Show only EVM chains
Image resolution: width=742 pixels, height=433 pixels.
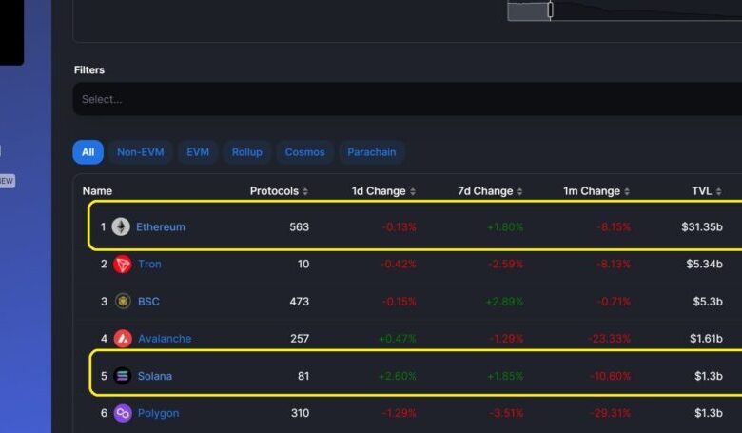(198, 152)
